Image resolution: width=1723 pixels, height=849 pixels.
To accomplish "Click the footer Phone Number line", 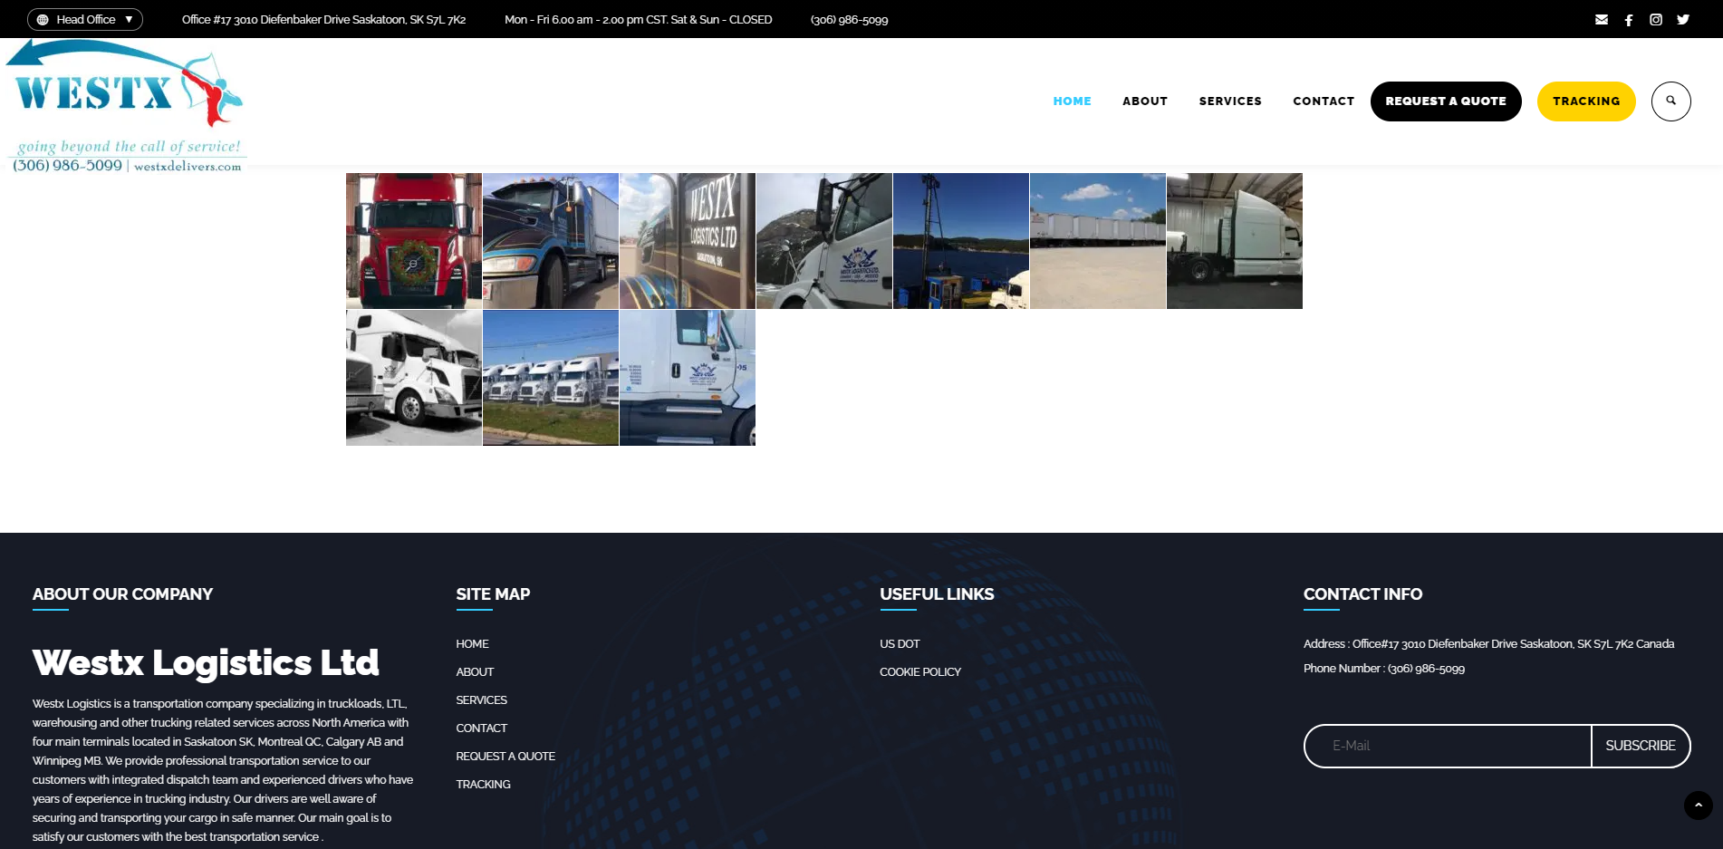I will 1384,669.
